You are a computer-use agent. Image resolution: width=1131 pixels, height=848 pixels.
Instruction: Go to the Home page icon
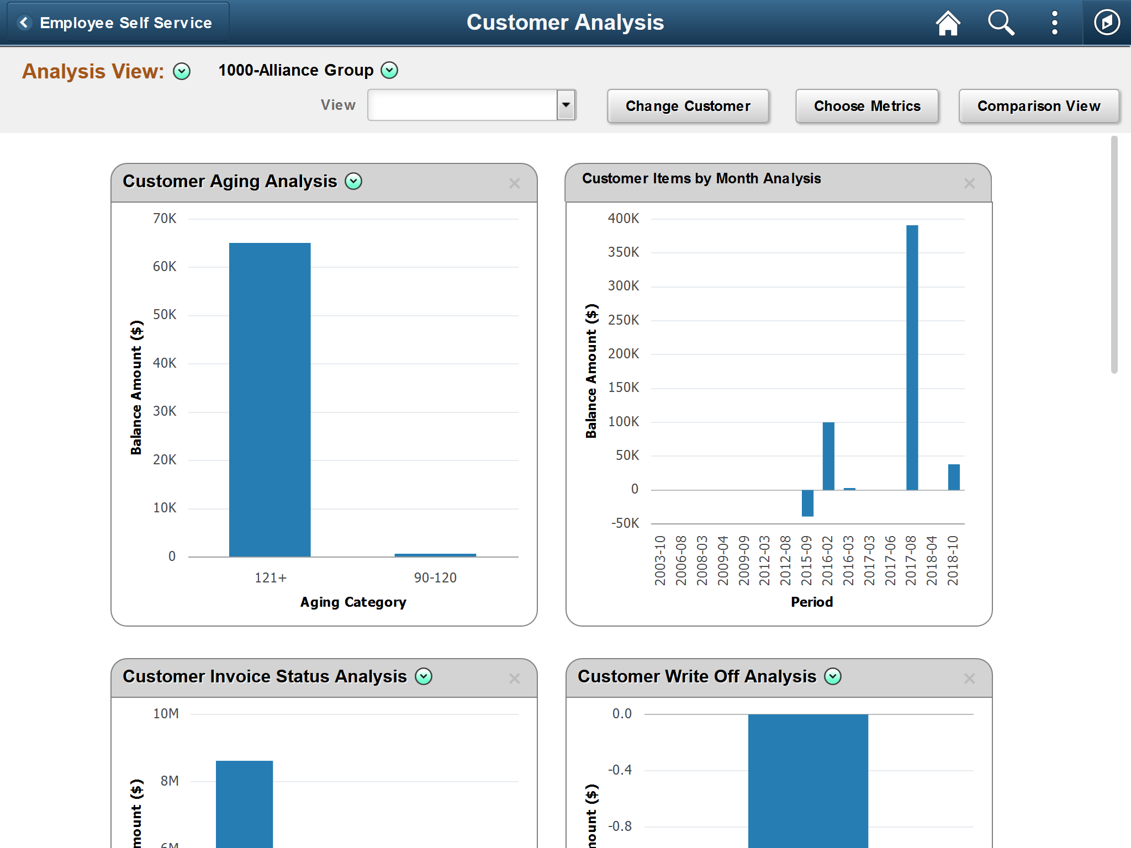click(948, 23)
